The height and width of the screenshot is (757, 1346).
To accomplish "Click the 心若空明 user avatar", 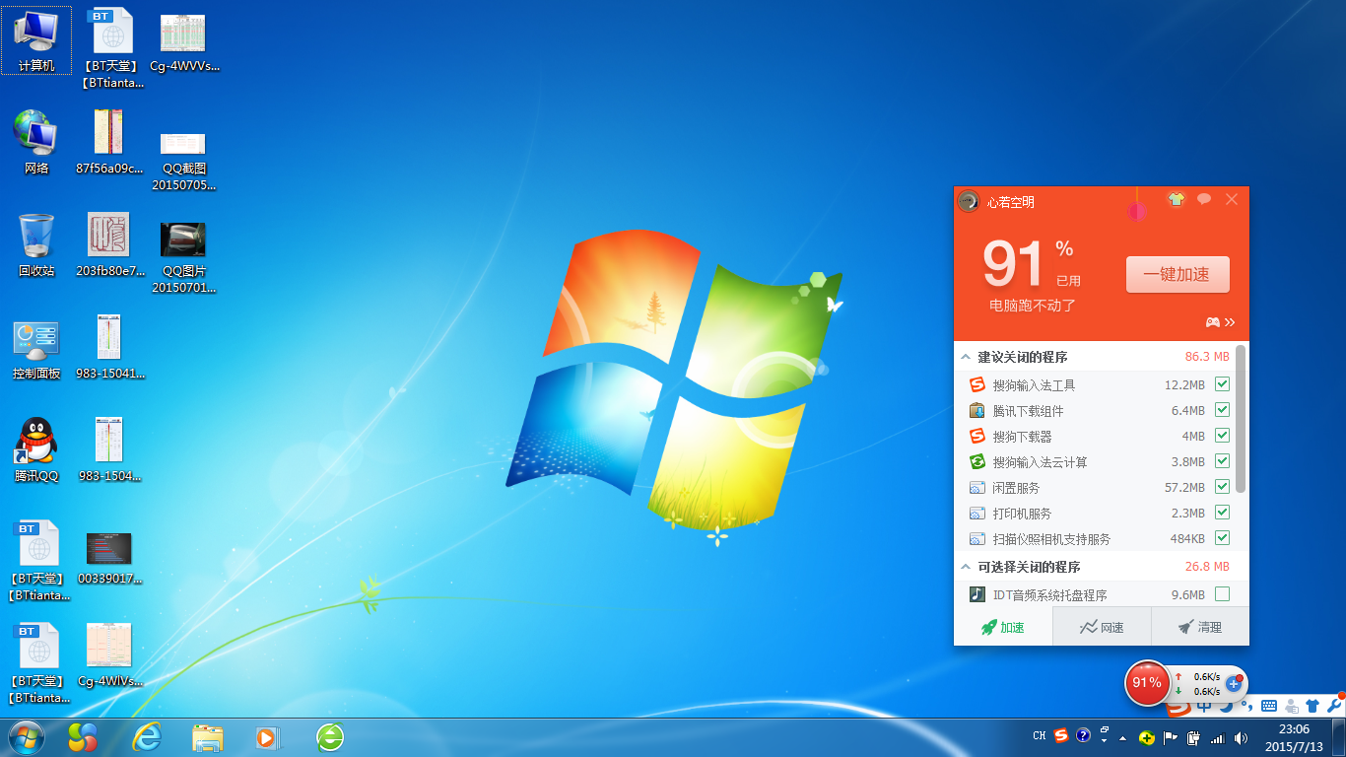I will coord(969,201).
